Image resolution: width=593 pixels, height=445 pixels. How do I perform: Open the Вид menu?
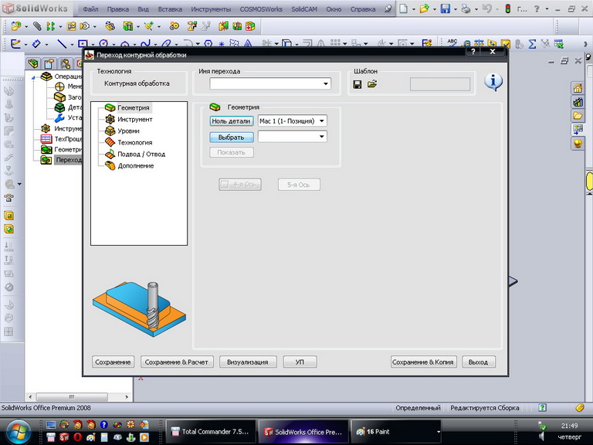pos(143,8)
